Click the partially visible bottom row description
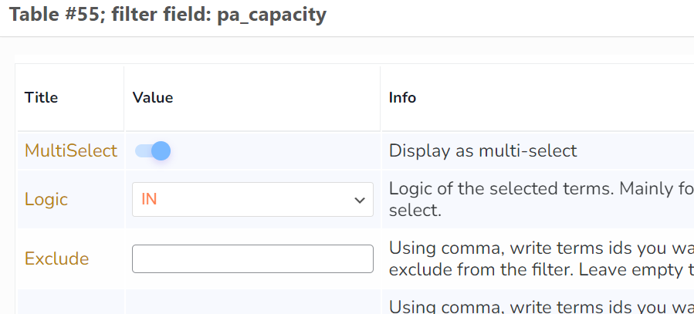 coord(541,306)
